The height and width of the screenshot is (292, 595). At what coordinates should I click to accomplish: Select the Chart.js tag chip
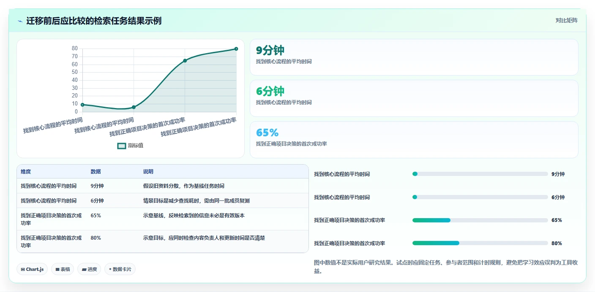(32, 269)
